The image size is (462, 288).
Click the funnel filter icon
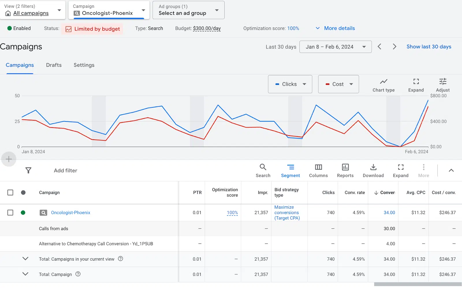pos(28,170)
